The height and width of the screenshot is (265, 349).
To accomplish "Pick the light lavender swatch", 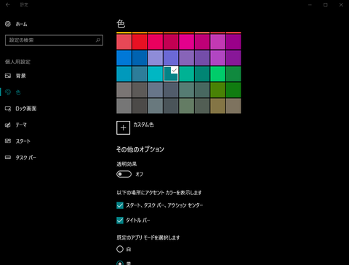I will coord(155,58).
